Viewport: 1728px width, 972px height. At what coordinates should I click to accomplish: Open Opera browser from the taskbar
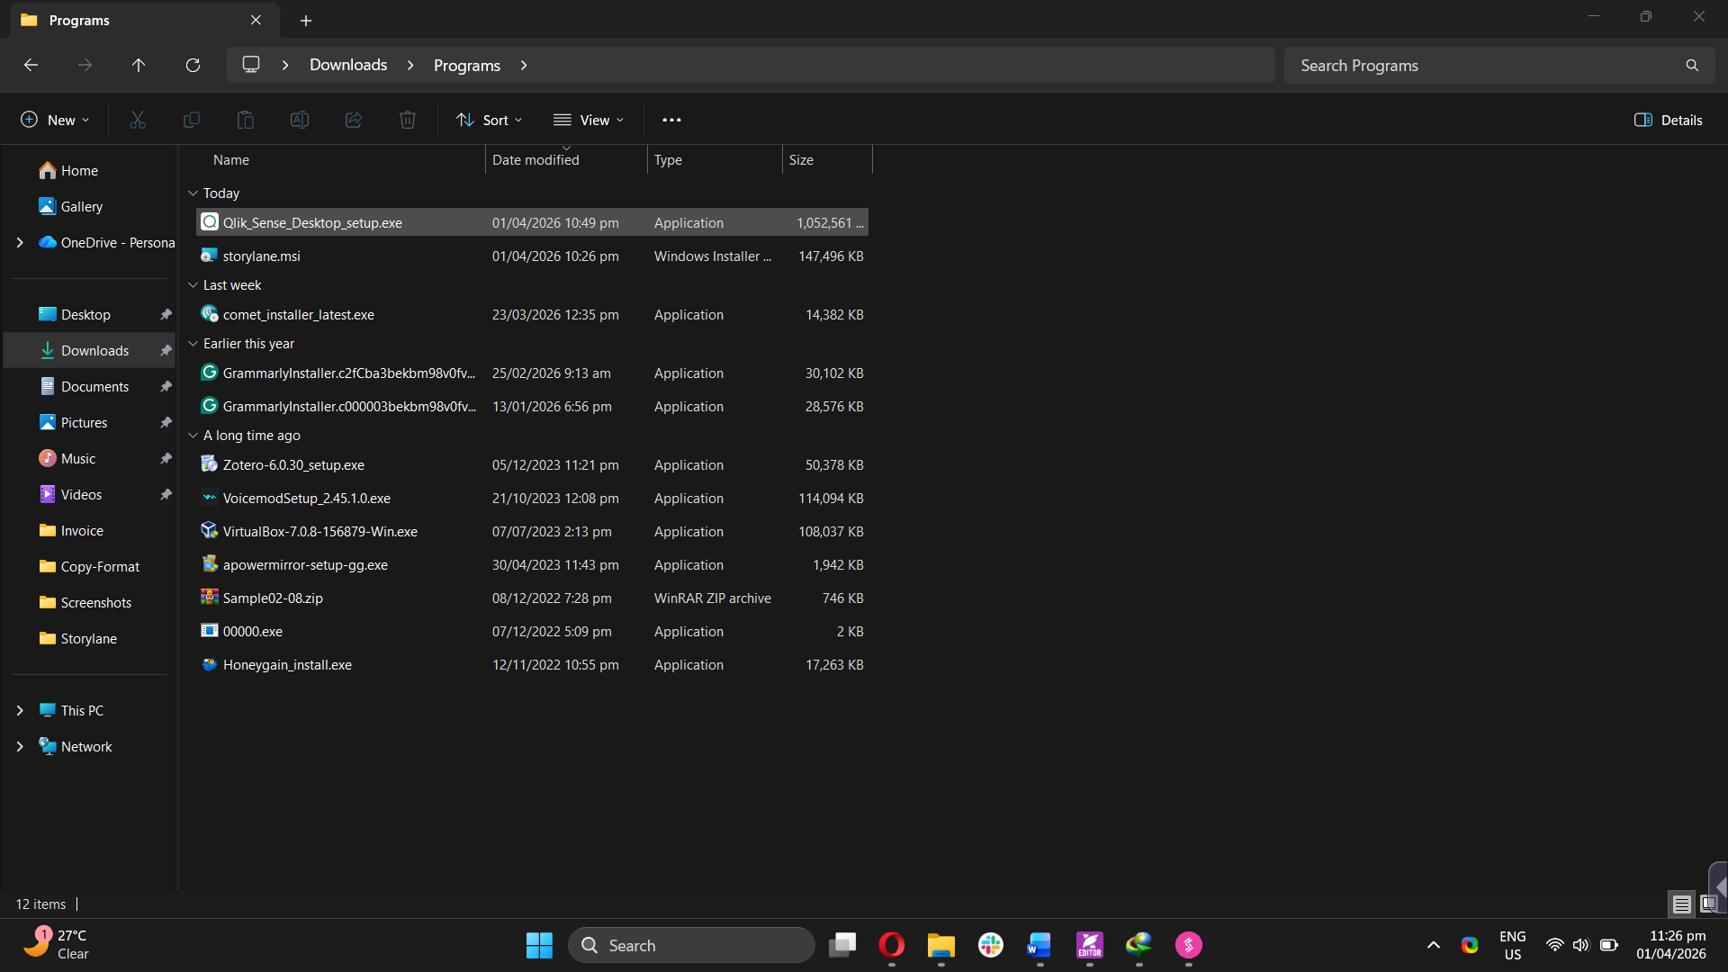pyautogui.click(x=891, y=945)
